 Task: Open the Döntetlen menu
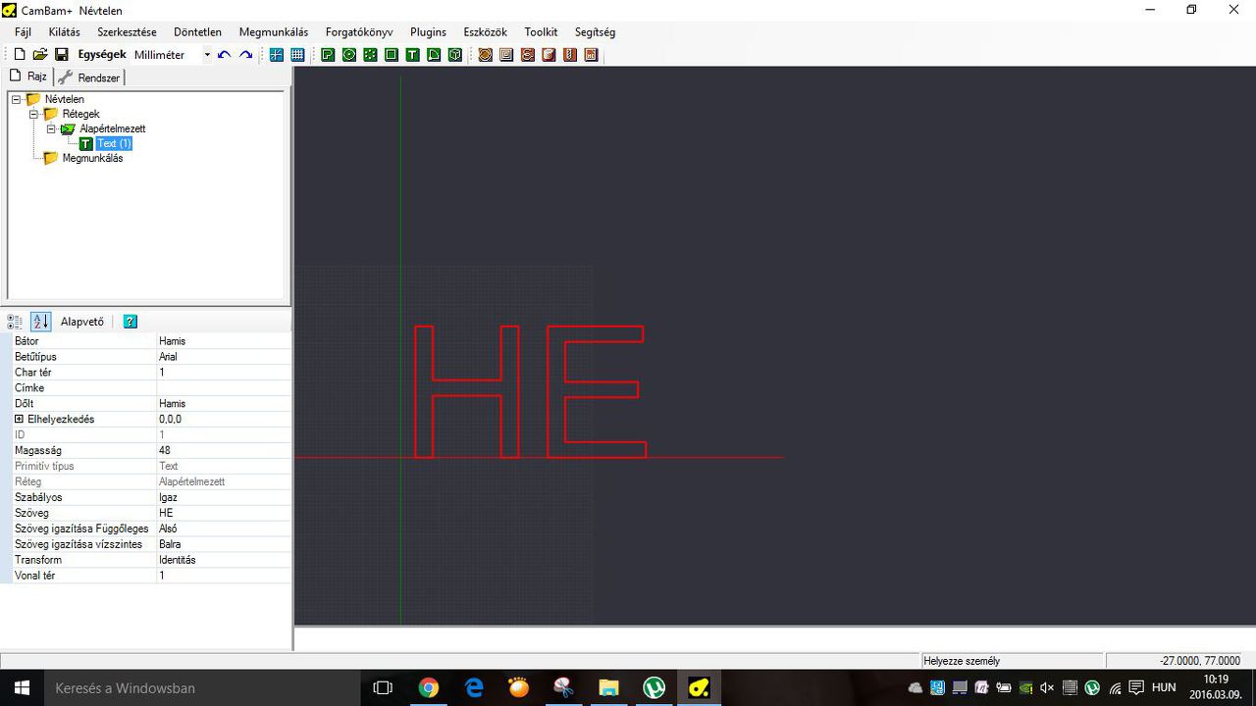coord(197,32)
